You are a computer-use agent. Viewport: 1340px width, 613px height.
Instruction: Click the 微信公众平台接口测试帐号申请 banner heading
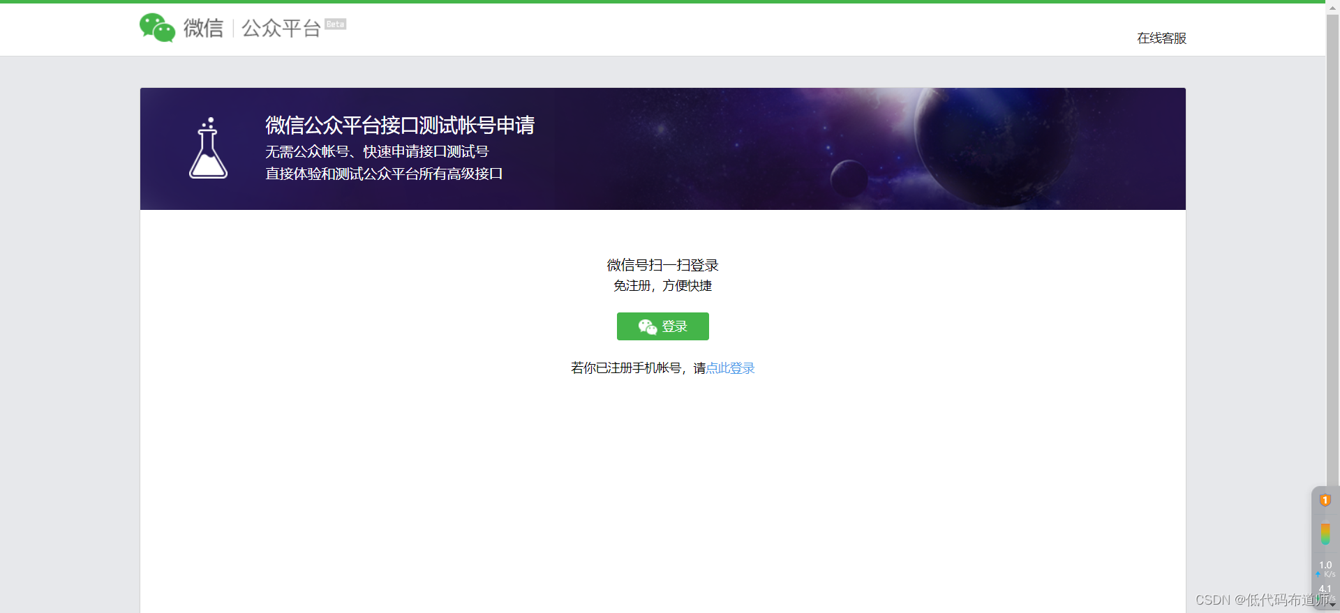pos(400,126)
